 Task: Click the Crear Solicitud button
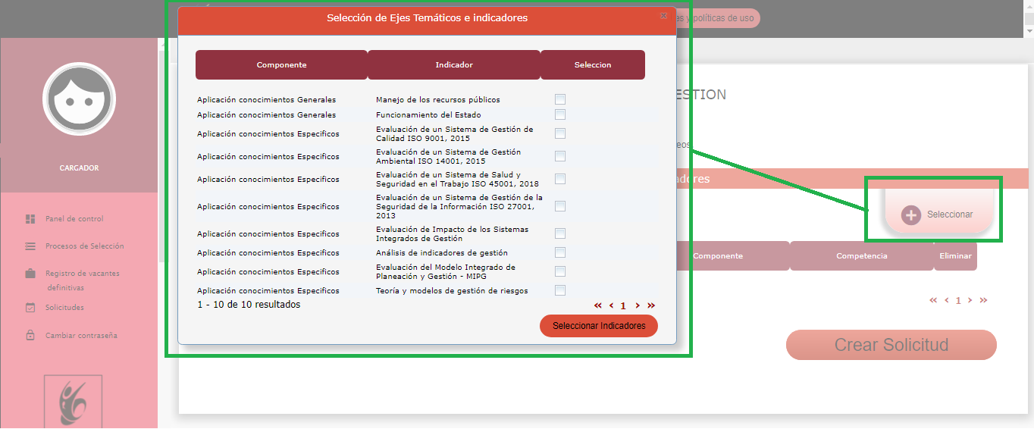(891, 345)
